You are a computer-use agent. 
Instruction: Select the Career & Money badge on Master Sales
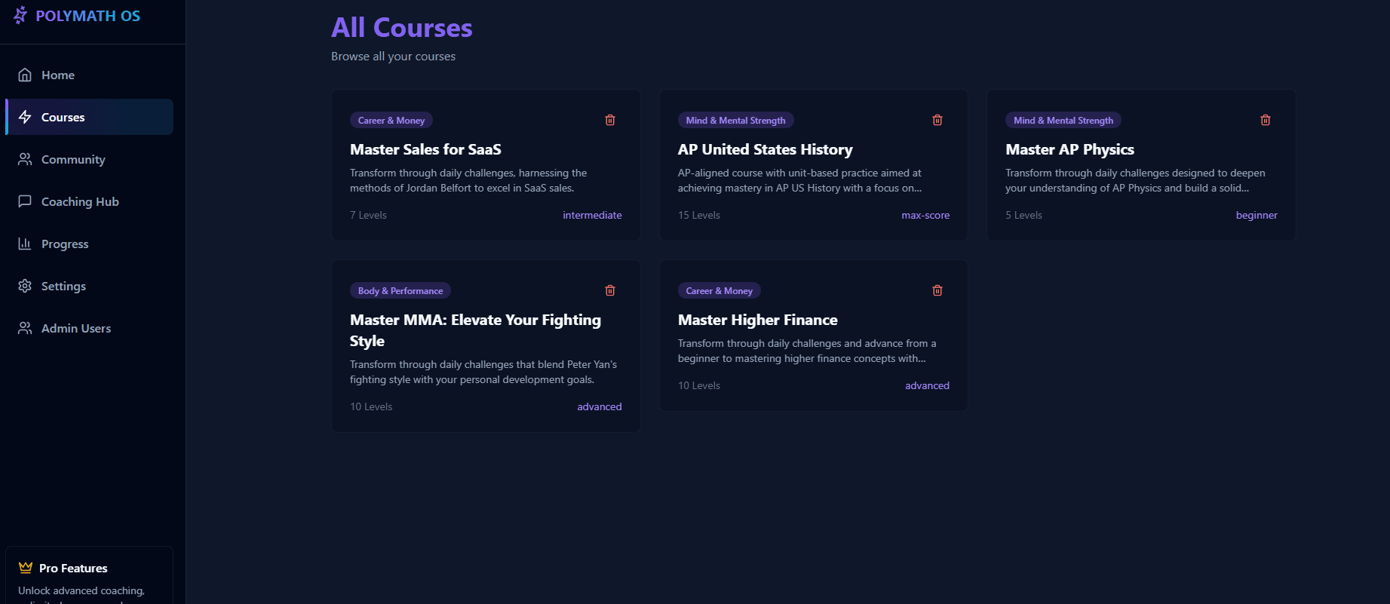(391, 120)
